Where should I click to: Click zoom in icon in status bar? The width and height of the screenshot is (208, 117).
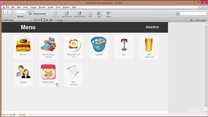(x=11, y=115)
